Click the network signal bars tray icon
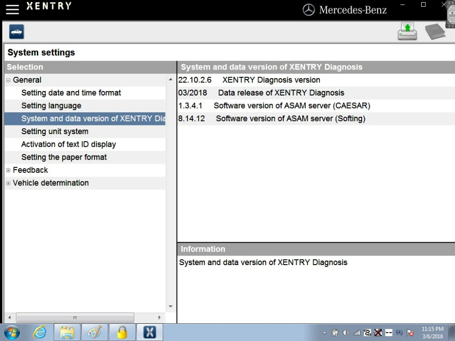The height and width of the screenshot is (341, 455). [357, 333]
